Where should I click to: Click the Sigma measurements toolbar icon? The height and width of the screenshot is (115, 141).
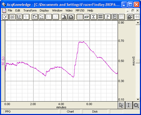94,17
